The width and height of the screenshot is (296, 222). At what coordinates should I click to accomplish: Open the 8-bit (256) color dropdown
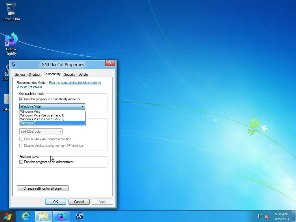pos(41,132)
